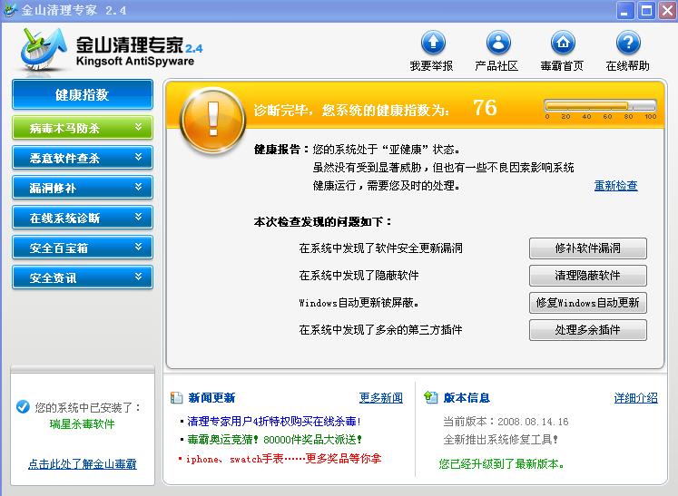678x496 pixels.
Task: Click the 在系统中发现了多余的第三方插件 text
Action: (380, 330)
